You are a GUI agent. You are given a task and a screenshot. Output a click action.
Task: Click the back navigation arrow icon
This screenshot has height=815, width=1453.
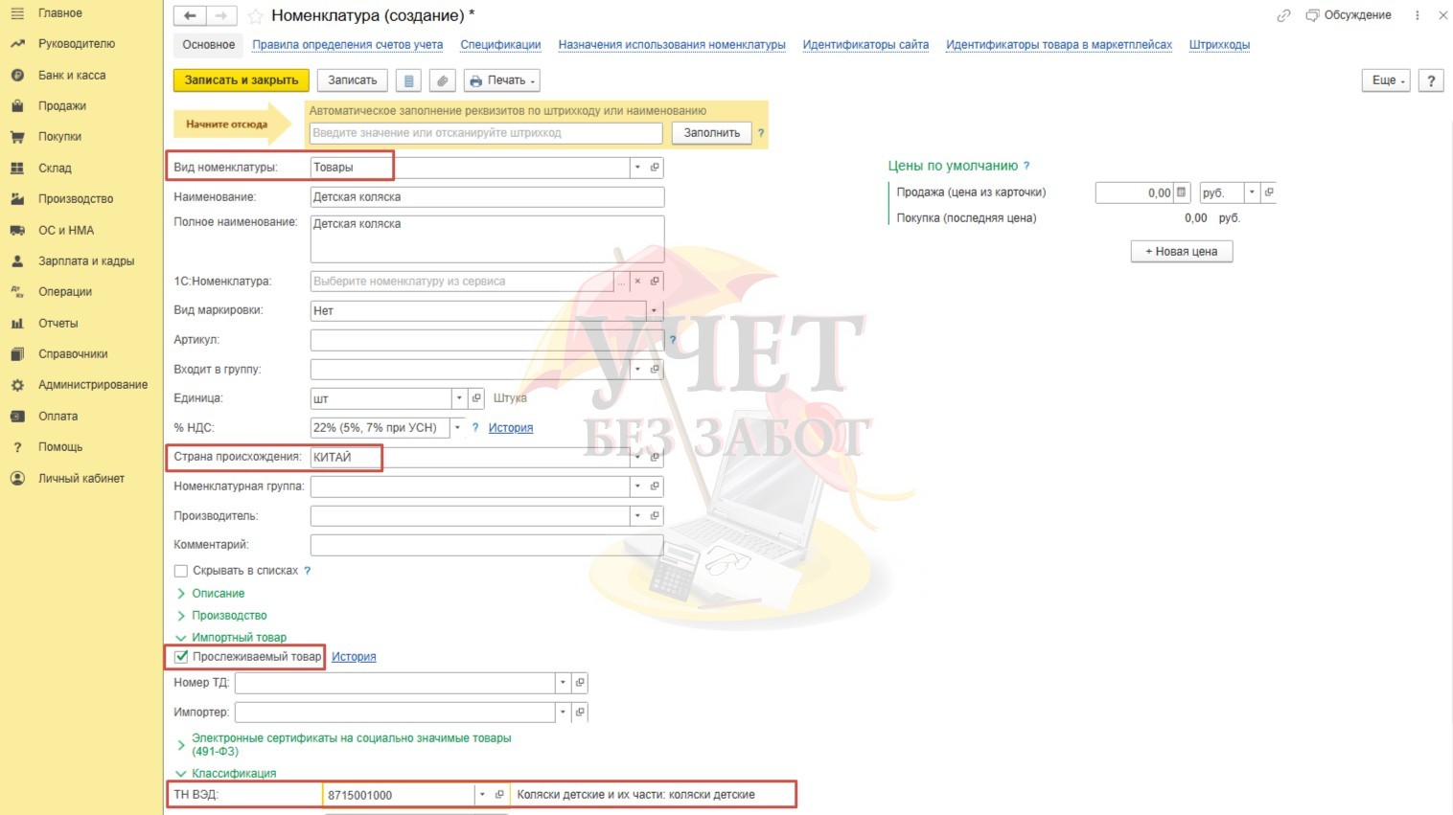190,15
